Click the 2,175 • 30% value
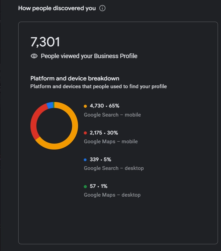Screen dimensions: 221x251 (x=104, y=133)
